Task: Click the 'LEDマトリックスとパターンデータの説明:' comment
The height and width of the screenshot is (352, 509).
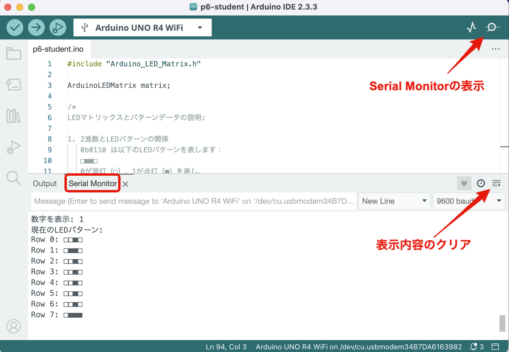Action: (136, 117)
